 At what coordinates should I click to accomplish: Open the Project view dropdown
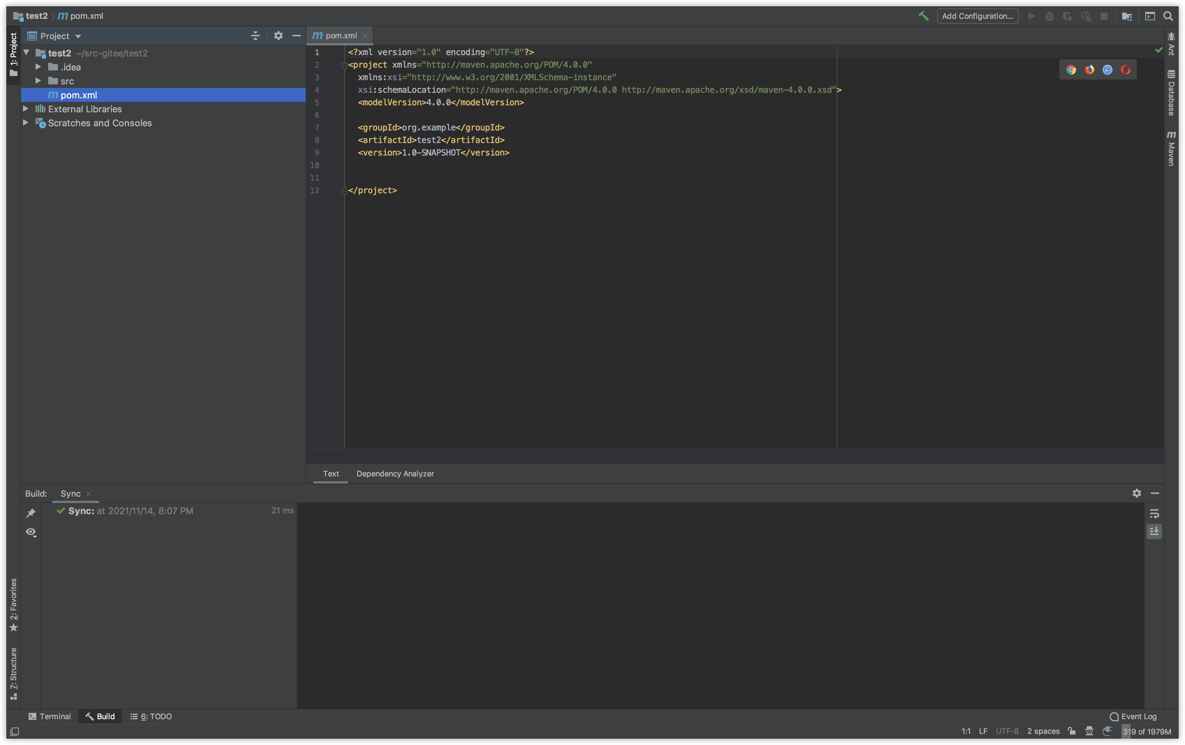coord(78,36)
